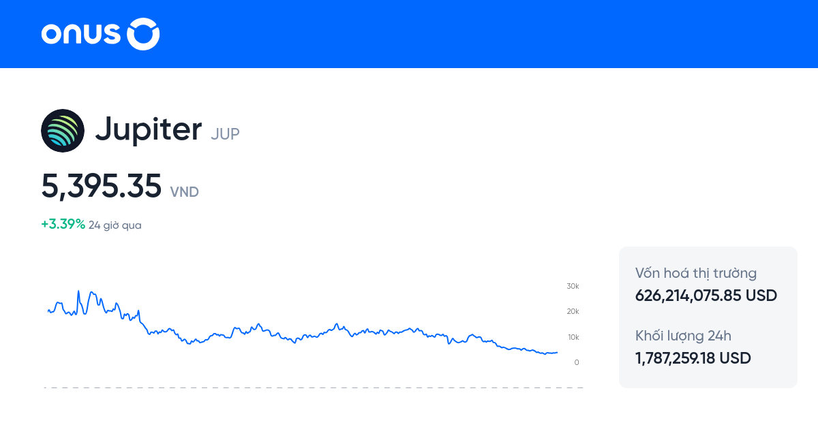Click the ONUS wordmark in the header
The image size is (818, 429).
[80, 34]
